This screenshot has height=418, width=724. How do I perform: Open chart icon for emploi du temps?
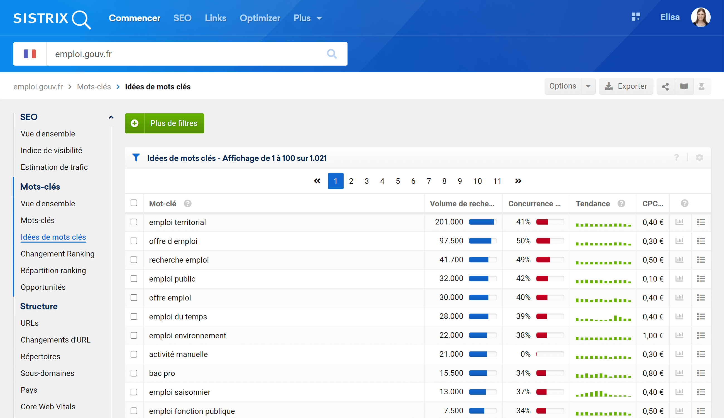(x=679, y=317)
